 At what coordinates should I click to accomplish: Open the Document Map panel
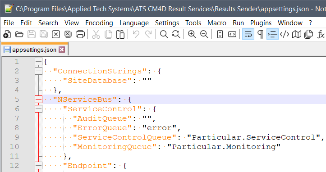(297, 34)
